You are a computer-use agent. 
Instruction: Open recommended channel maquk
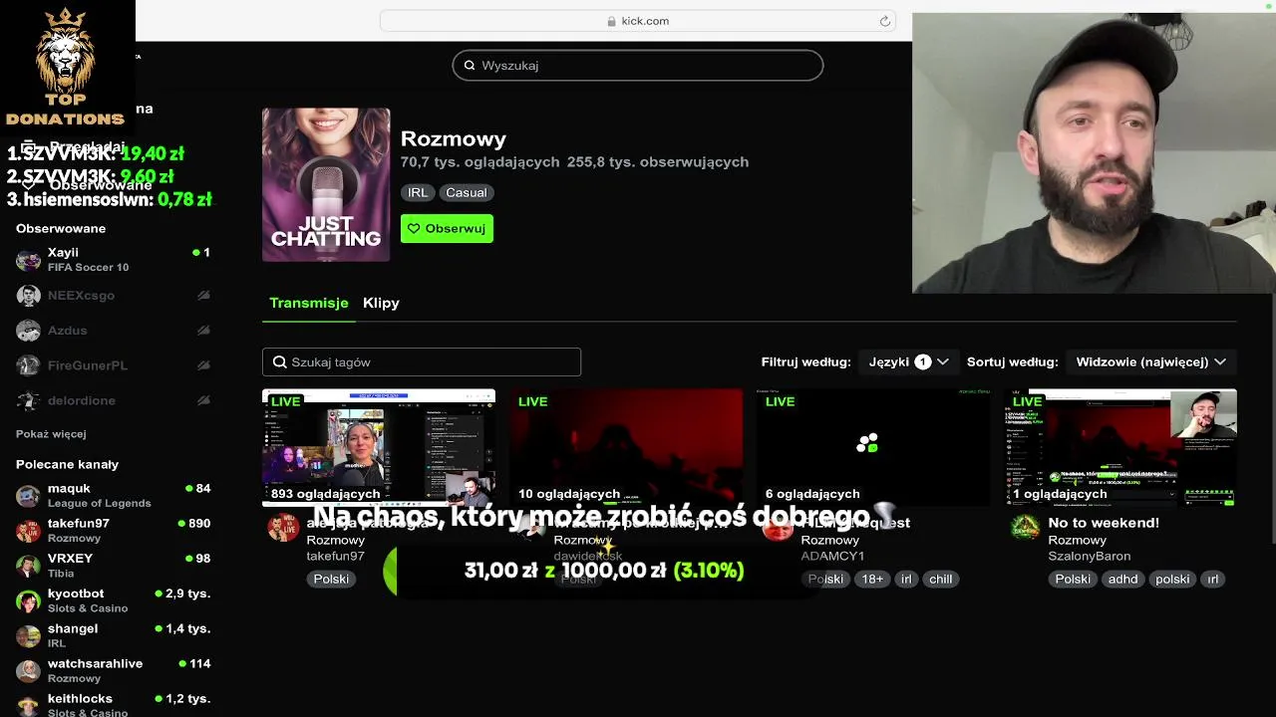tap(114, 496)
